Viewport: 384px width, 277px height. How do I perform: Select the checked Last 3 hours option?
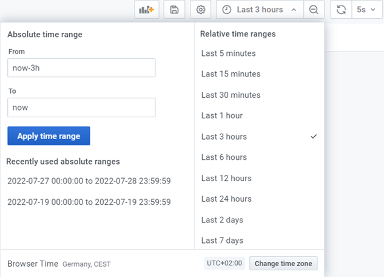(x=259, y=137)
